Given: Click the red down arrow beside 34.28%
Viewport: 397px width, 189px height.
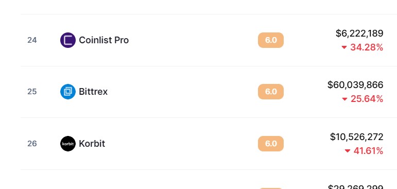Looking at the screenshot, I should click(x=344, y=47).
